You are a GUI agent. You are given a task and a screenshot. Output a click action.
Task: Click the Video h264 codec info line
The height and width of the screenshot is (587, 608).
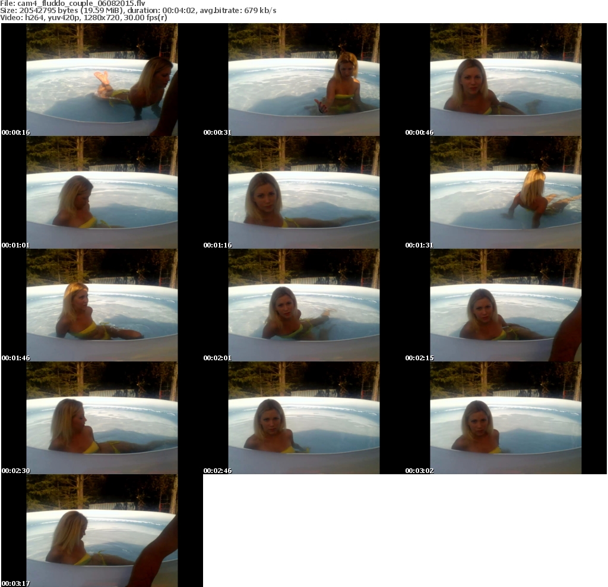coord(84,17)
